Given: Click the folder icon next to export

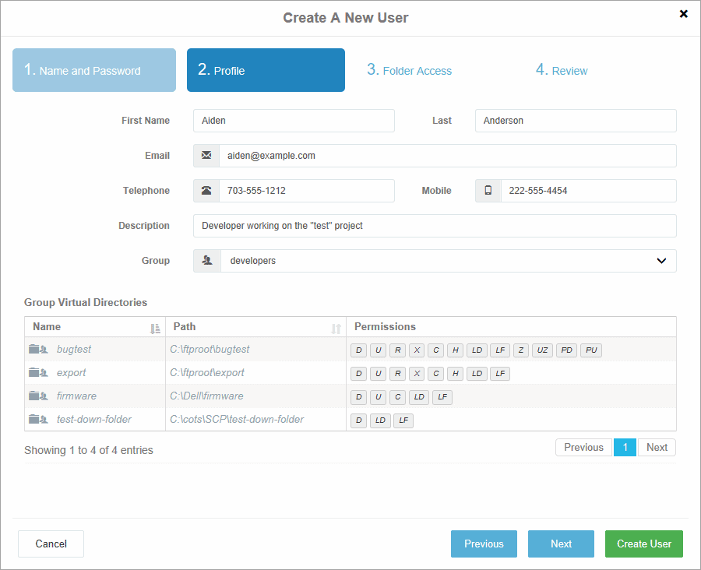Looking at the screenshot, I should click(37, 372).
